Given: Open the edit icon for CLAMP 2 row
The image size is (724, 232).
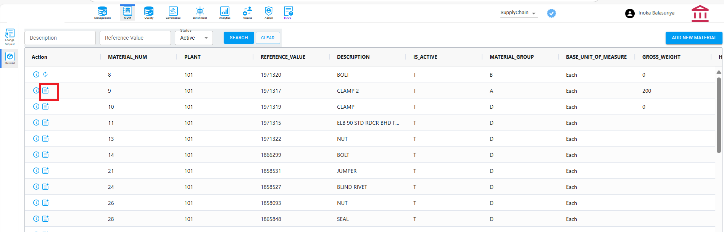Looking at the screenshot, I should coord(45,90).
